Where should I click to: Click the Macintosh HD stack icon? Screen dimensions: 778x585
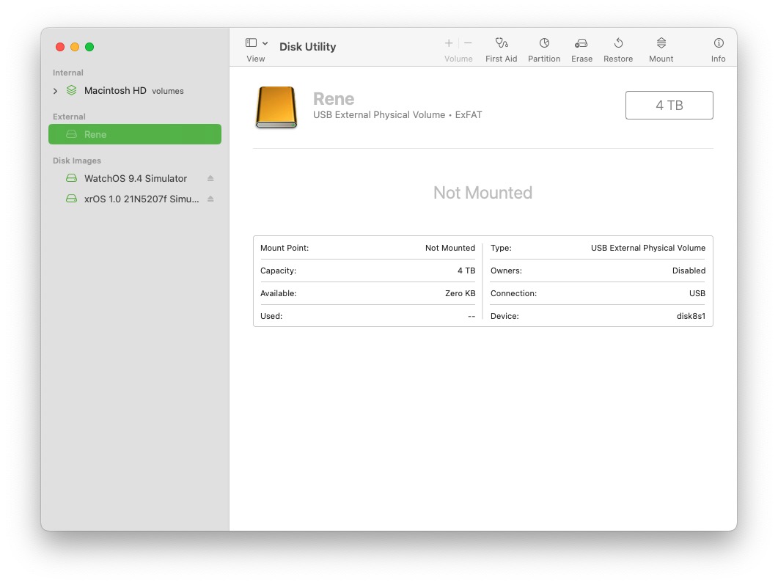click(70, 90)
